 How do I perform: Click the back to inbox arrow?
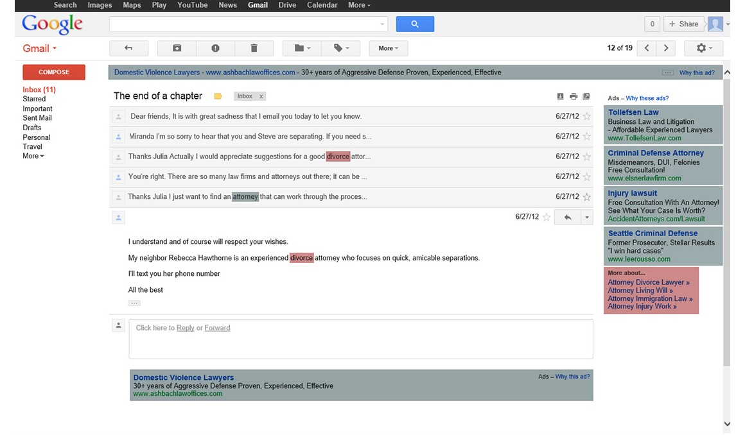coord(128,48)
